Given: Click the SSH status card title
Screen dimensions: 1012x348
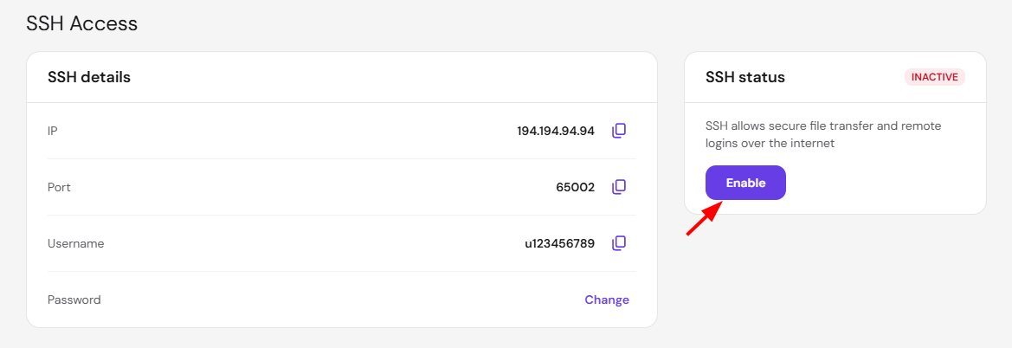Looking at the screenshot, I should pyautogui.click(x=745, y=77).
